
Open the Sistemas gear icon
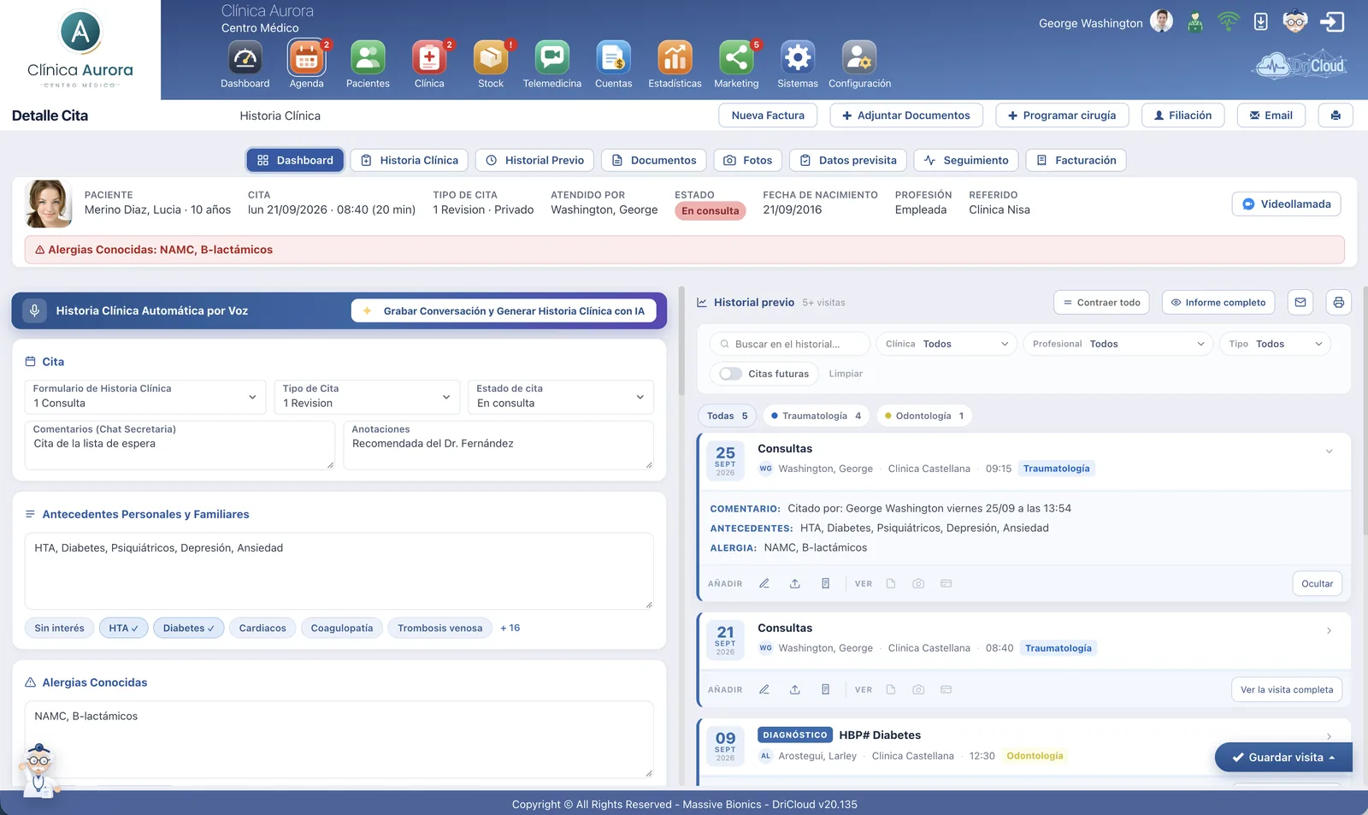tap(798, 58)
